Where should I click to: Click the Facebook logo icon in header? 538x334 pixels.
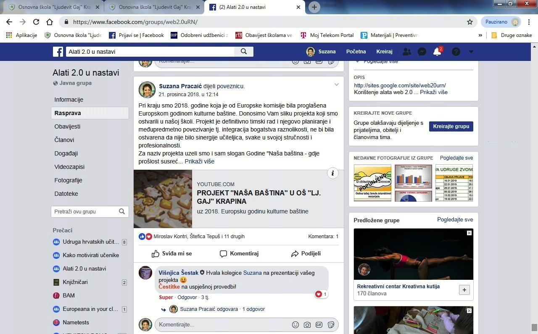pos(58,52)
